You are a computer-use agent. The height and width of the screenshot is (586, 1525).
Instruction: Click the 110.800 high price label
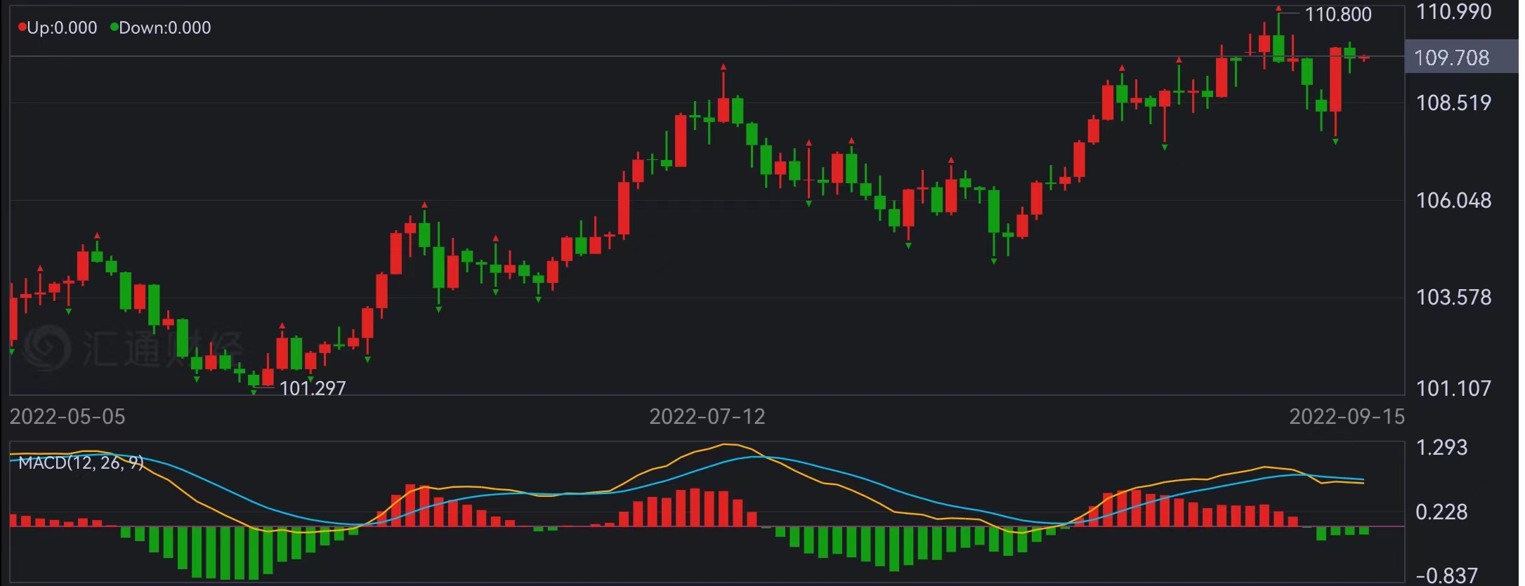(1337, 15)
